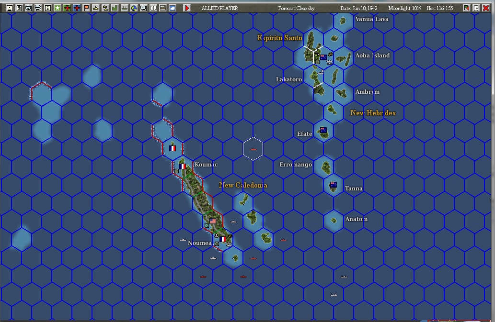Click the Moonlight: 10% text
The height and width of the screenshot is (322, 495).
tap(405, 8)
